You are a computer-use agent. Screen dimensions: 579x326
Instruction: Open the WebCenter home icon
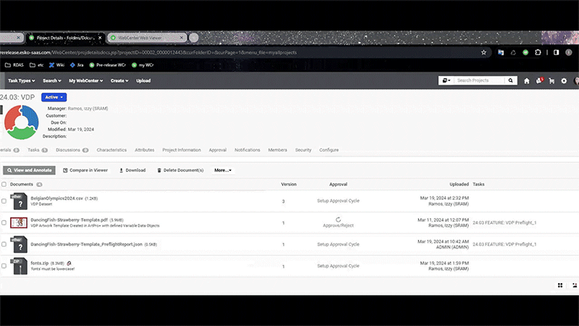pyautogui.click(x=526, y=80)
